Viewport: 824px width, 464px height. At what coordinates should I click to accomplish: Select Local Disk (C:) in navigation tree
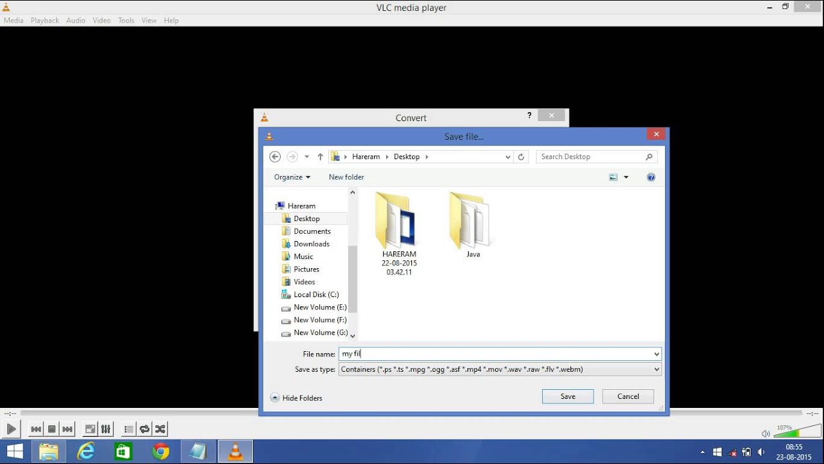(316, 295)
